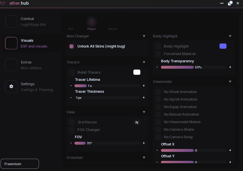Select the Visuals sidebar section
Viewport: 243px width, 171px height.
tap(32, 43)
